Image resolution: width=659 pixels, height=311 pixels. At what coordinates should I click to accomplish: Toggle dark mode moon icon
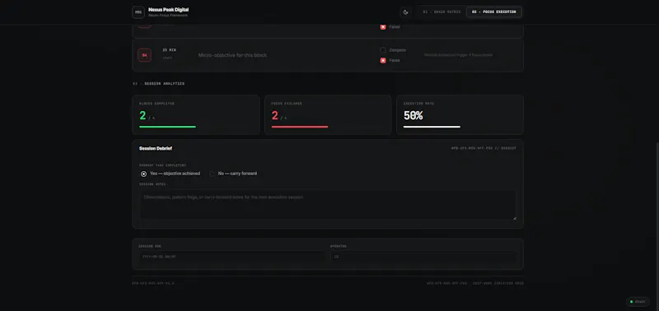click(x=405, y=12)
